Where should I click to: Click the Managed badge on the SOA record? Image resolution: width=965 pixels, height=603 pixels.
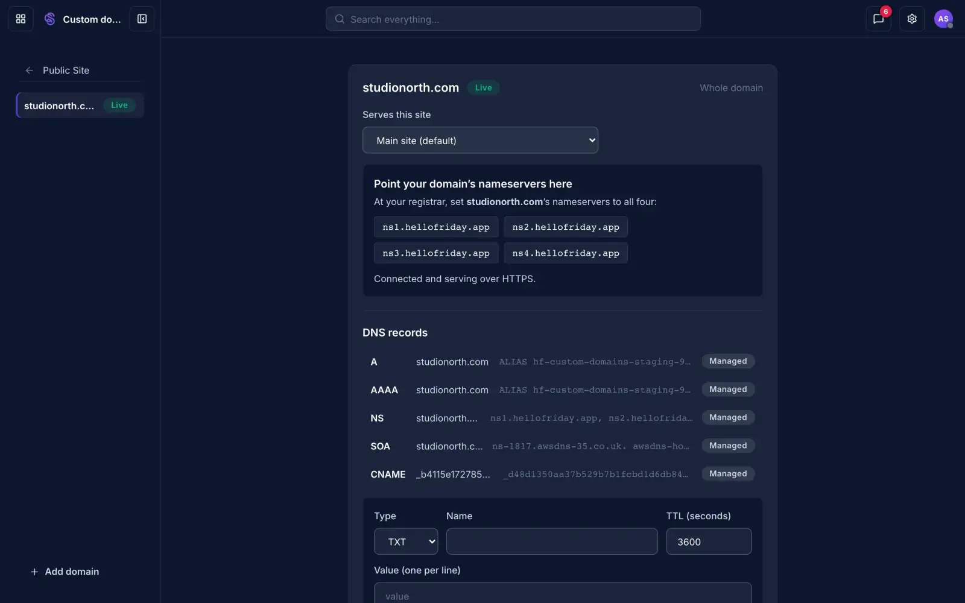click(728, 446)
